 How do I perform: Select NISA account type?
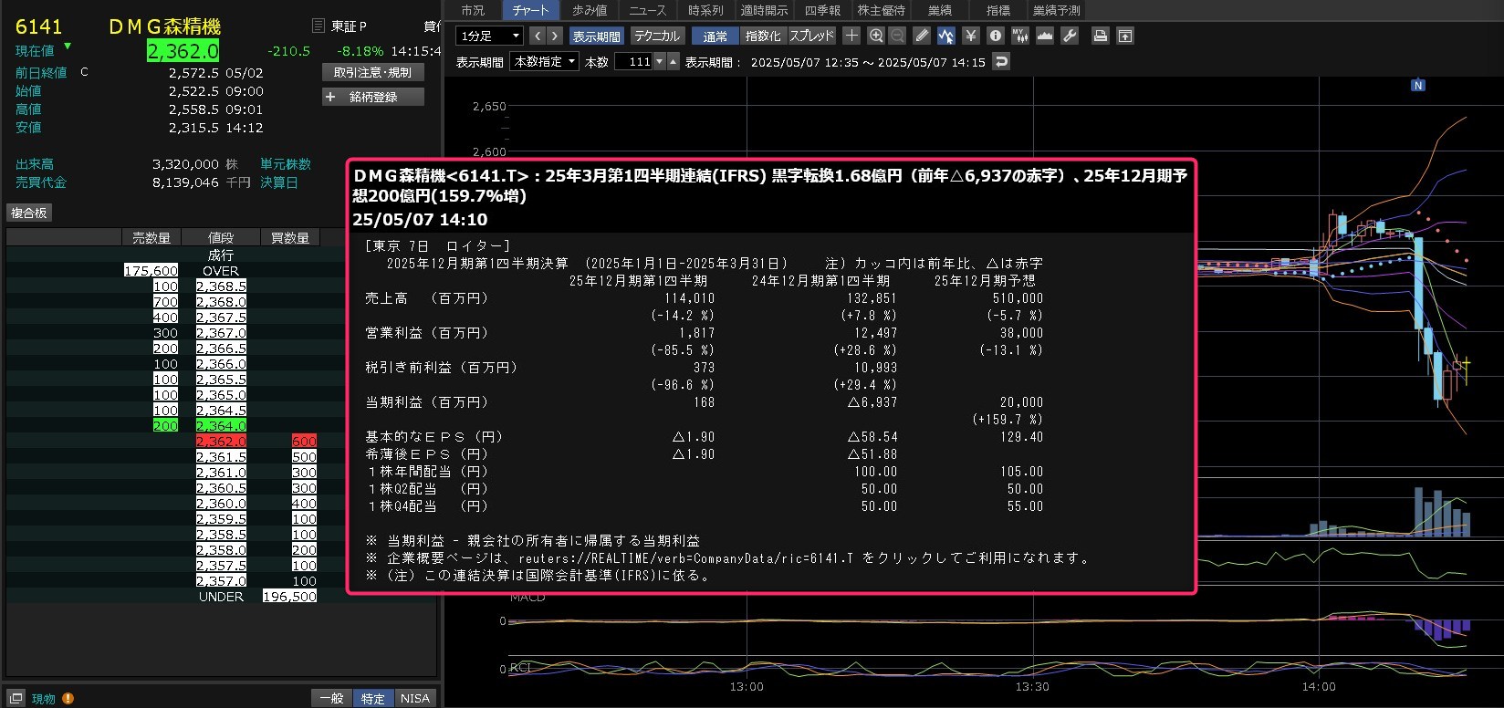415,698
